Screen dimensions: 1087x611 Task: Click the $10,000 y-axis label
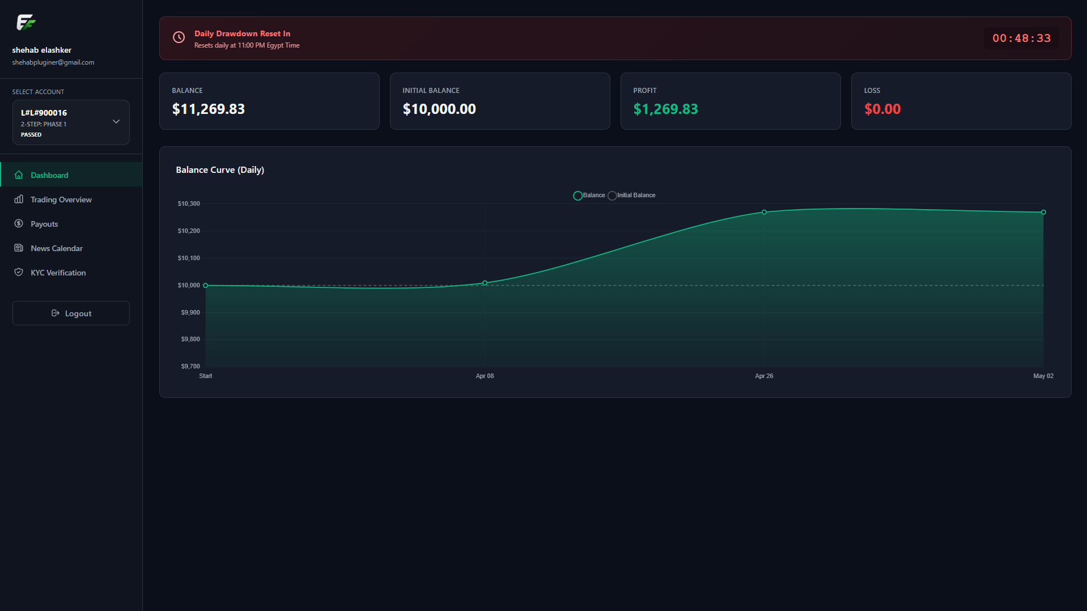point(189,285)
